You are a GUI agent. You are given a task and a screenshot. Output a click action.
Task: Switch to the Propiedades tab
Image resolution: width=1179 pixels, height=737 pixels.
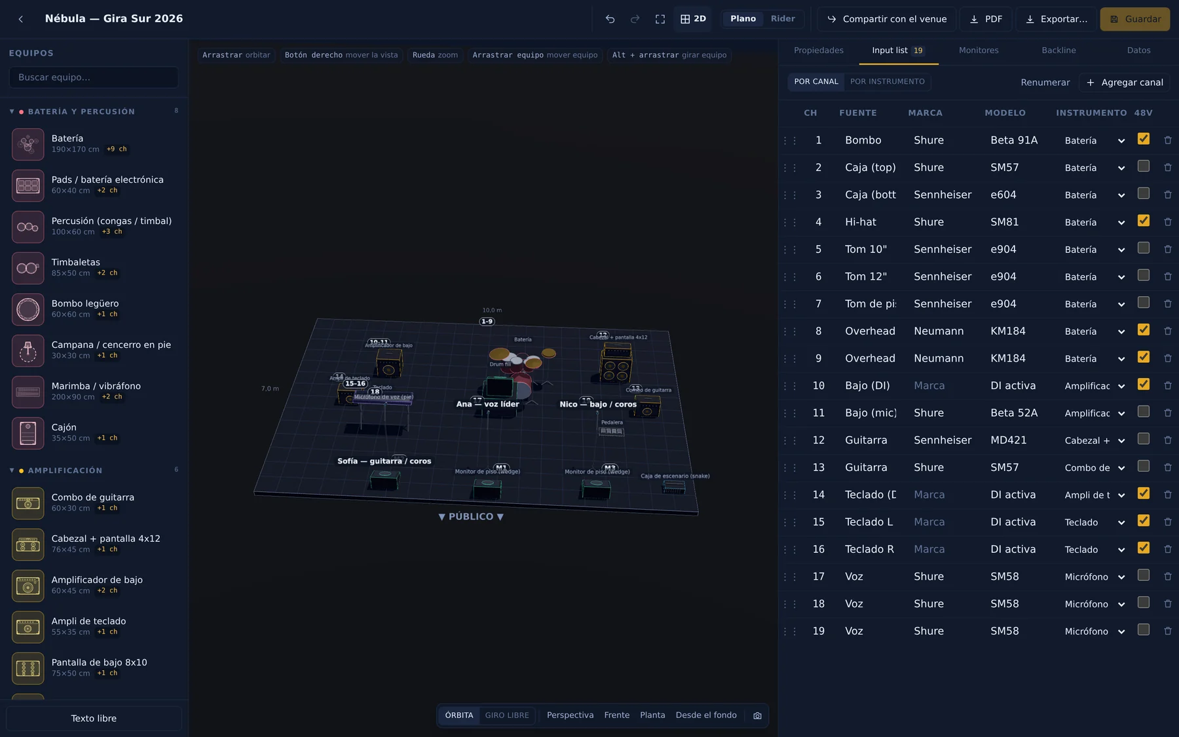818,50
